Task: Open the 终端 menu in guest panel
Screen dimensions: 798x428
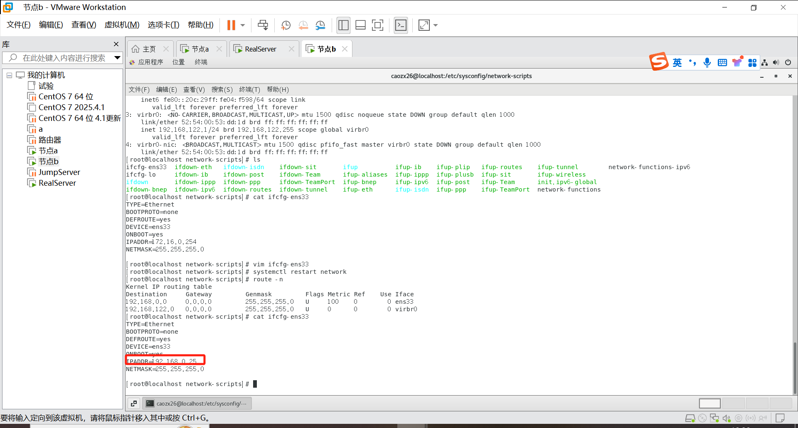Action: [201, 62]
